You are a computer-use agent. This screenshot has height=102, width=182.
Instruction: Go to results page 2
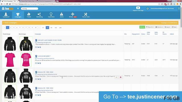11,27
